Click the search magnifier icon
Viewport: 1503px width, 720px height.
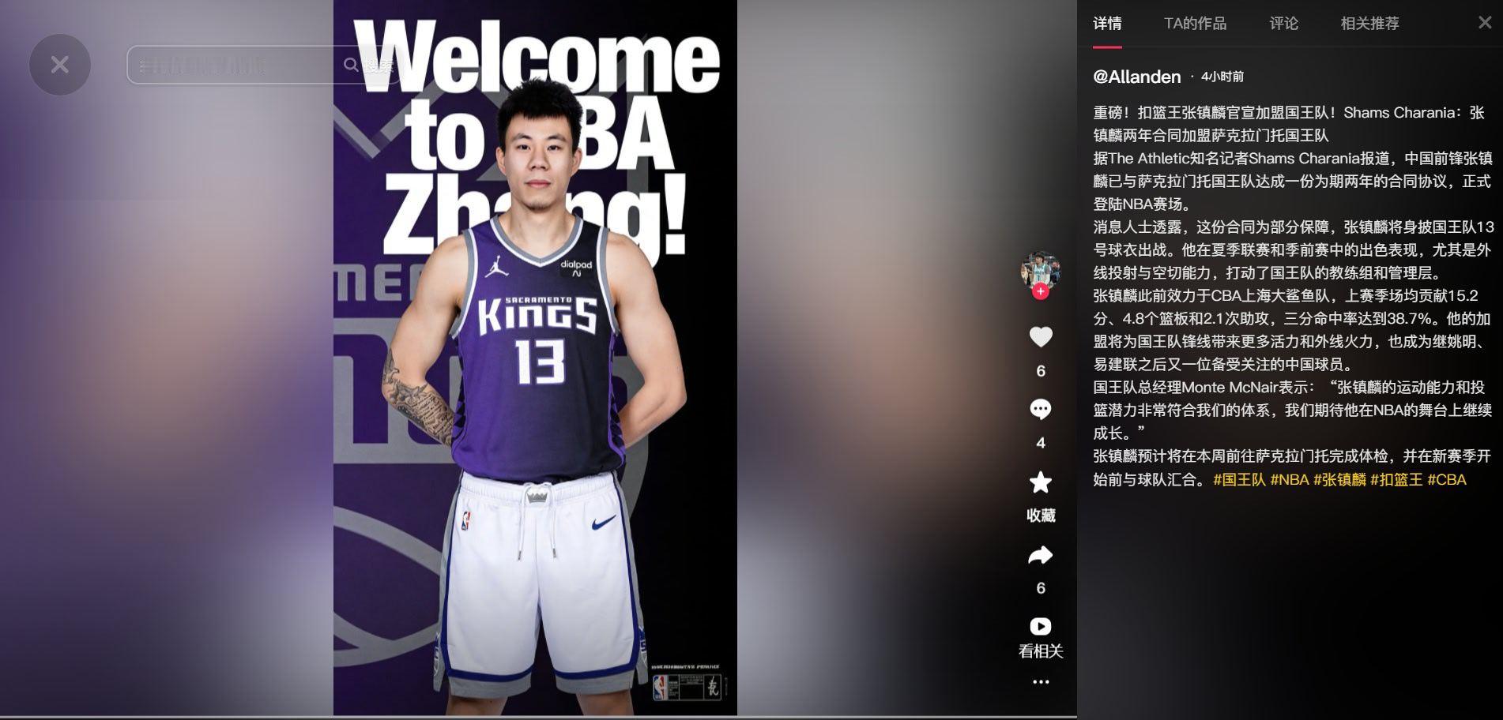352,65
